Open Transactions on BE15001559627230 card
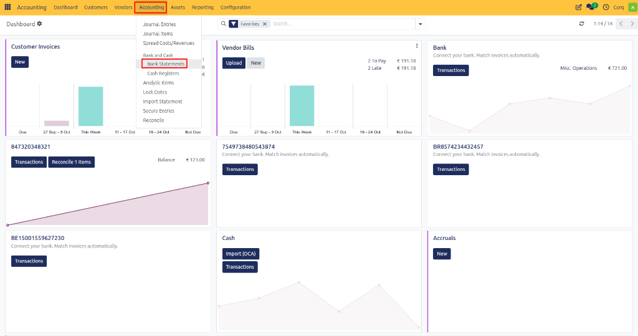The height and width of the screenshot is (336, 638). tap(29, 261)
